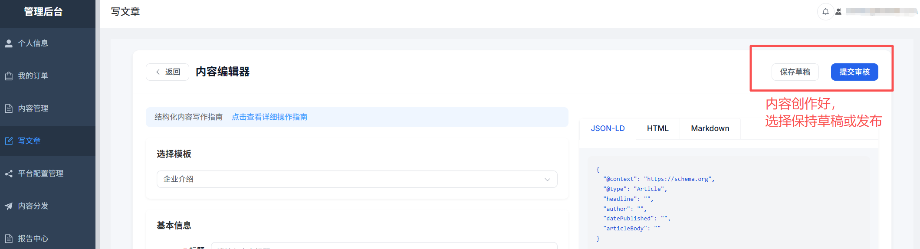
Task: Open the notification bell icon
Action: [826, 12]
